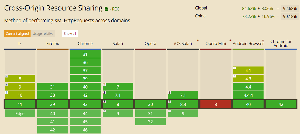The width and height of the screenshot is (300, 134).
Task: Select the Android Browser 4.4.4 cell
Action: [x=248, y=95]
